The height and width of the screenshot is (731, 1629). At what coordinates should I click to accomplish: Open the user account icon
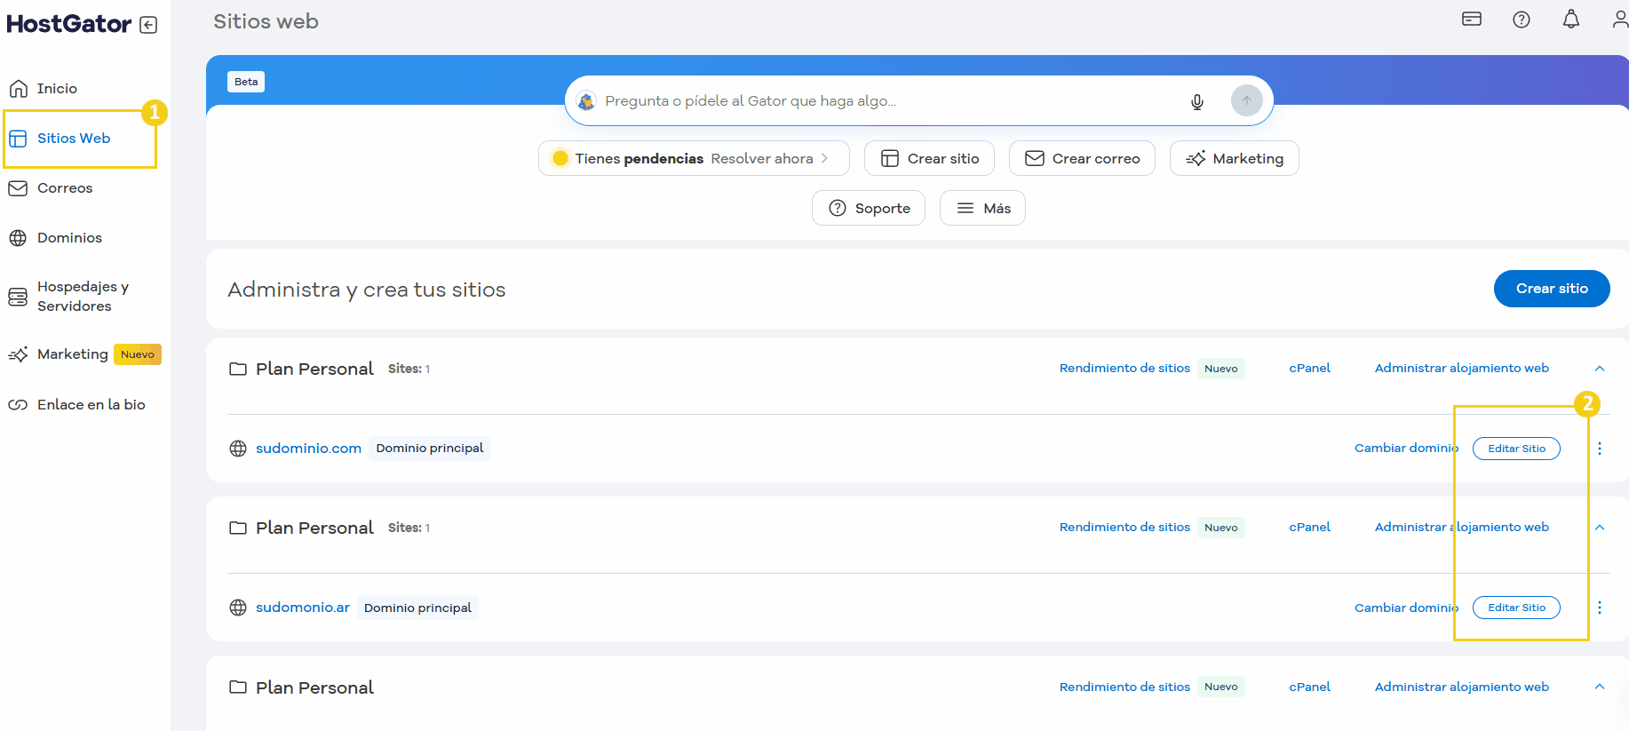(x=1620, y=19)
